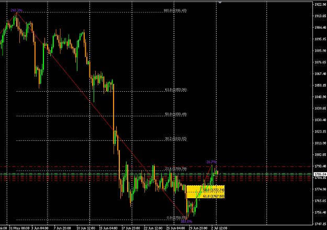Click the 23.6 (1789.70) Fibonacci label

[176, 168]
